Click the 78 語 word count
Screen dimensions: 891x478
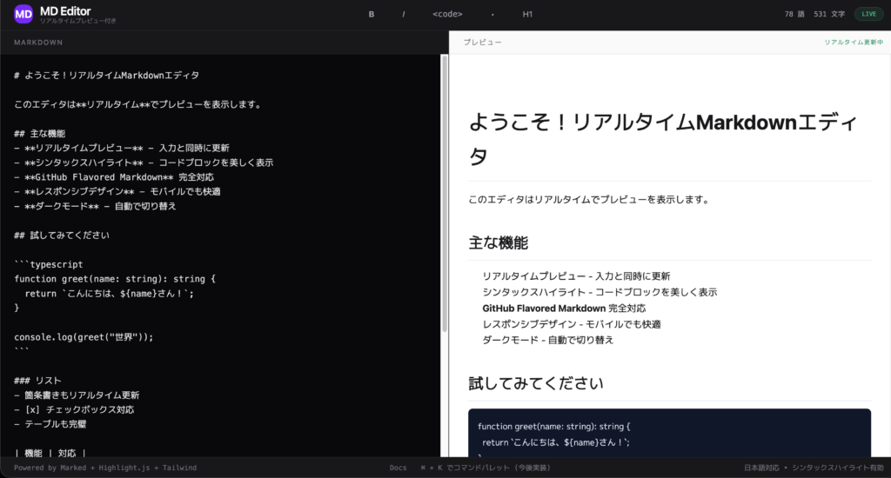[794, 14]
